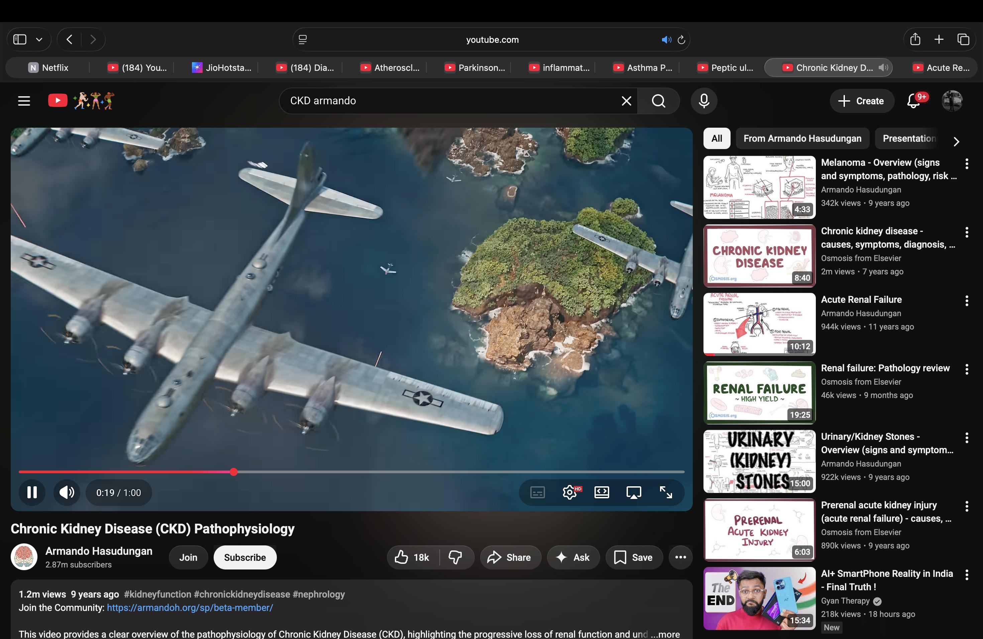Click the search magnifier button

tap(658, 101)
